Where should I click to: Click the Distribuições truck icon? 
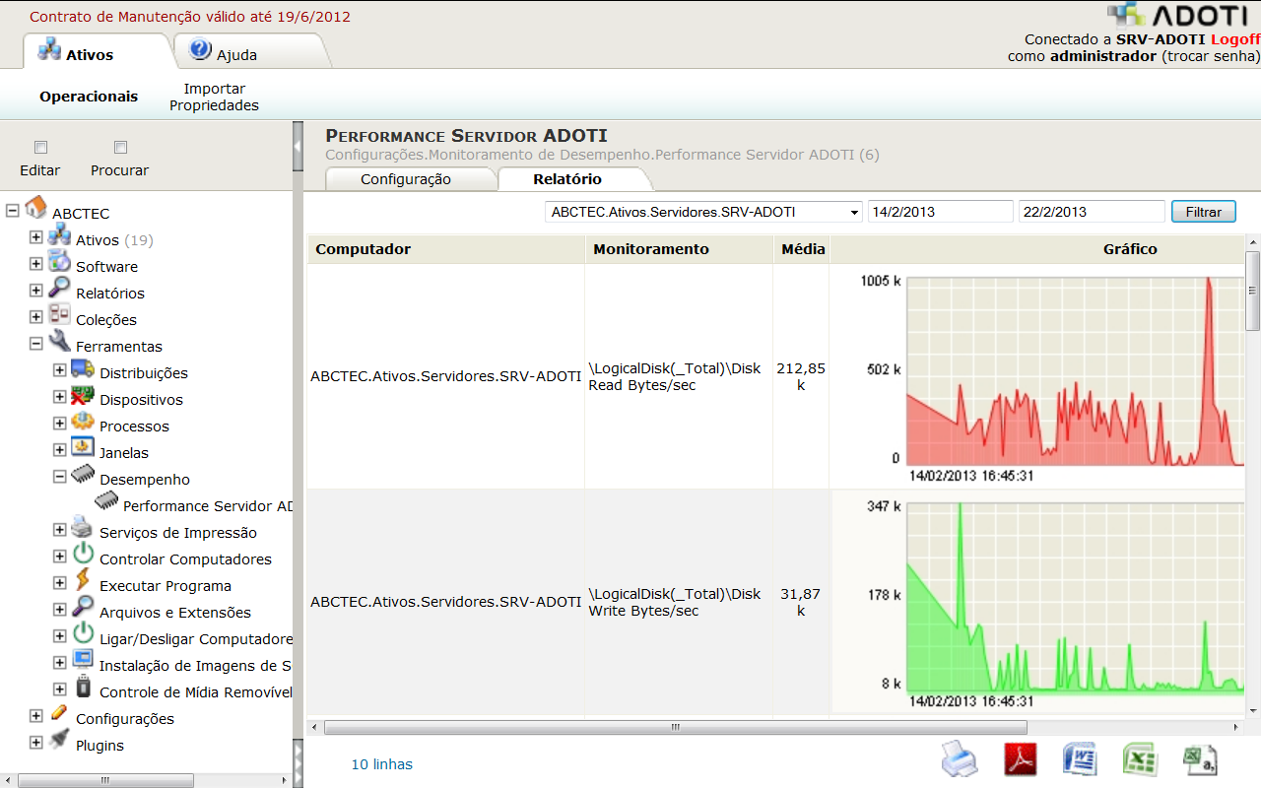pyautogui.click(x=84, y=368)
